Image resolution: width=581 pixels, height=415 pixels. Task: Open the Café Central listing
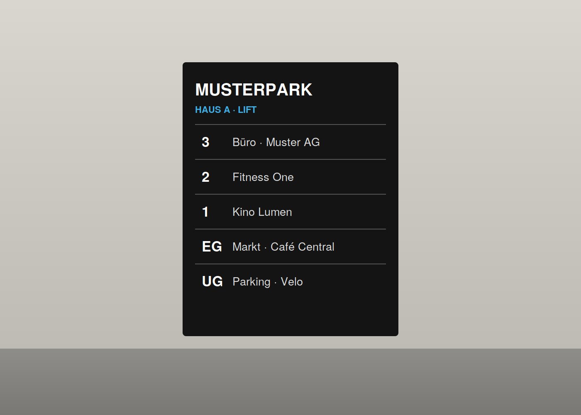(302, 247)
